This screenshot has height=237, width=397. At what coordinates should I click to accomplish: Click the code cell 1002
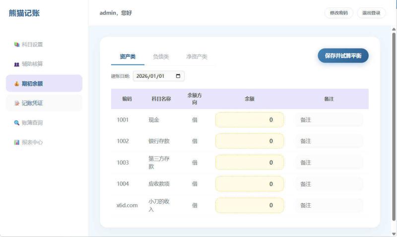point(123,141)
